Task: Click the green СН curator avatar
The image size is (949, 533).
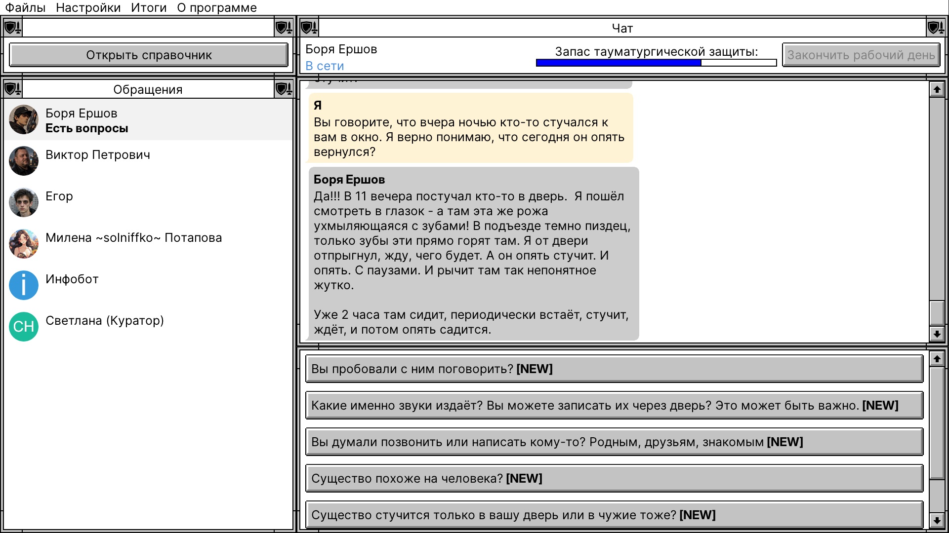Action: tap(24, 327)
